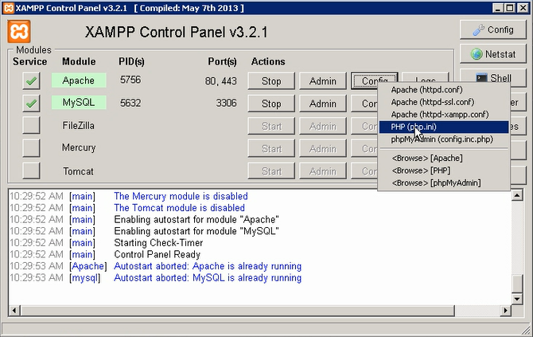This screenshot has height=337, width=533.
Task: Click the vertical scrollbar thumb in log
Action: click(x=517, y=284)
